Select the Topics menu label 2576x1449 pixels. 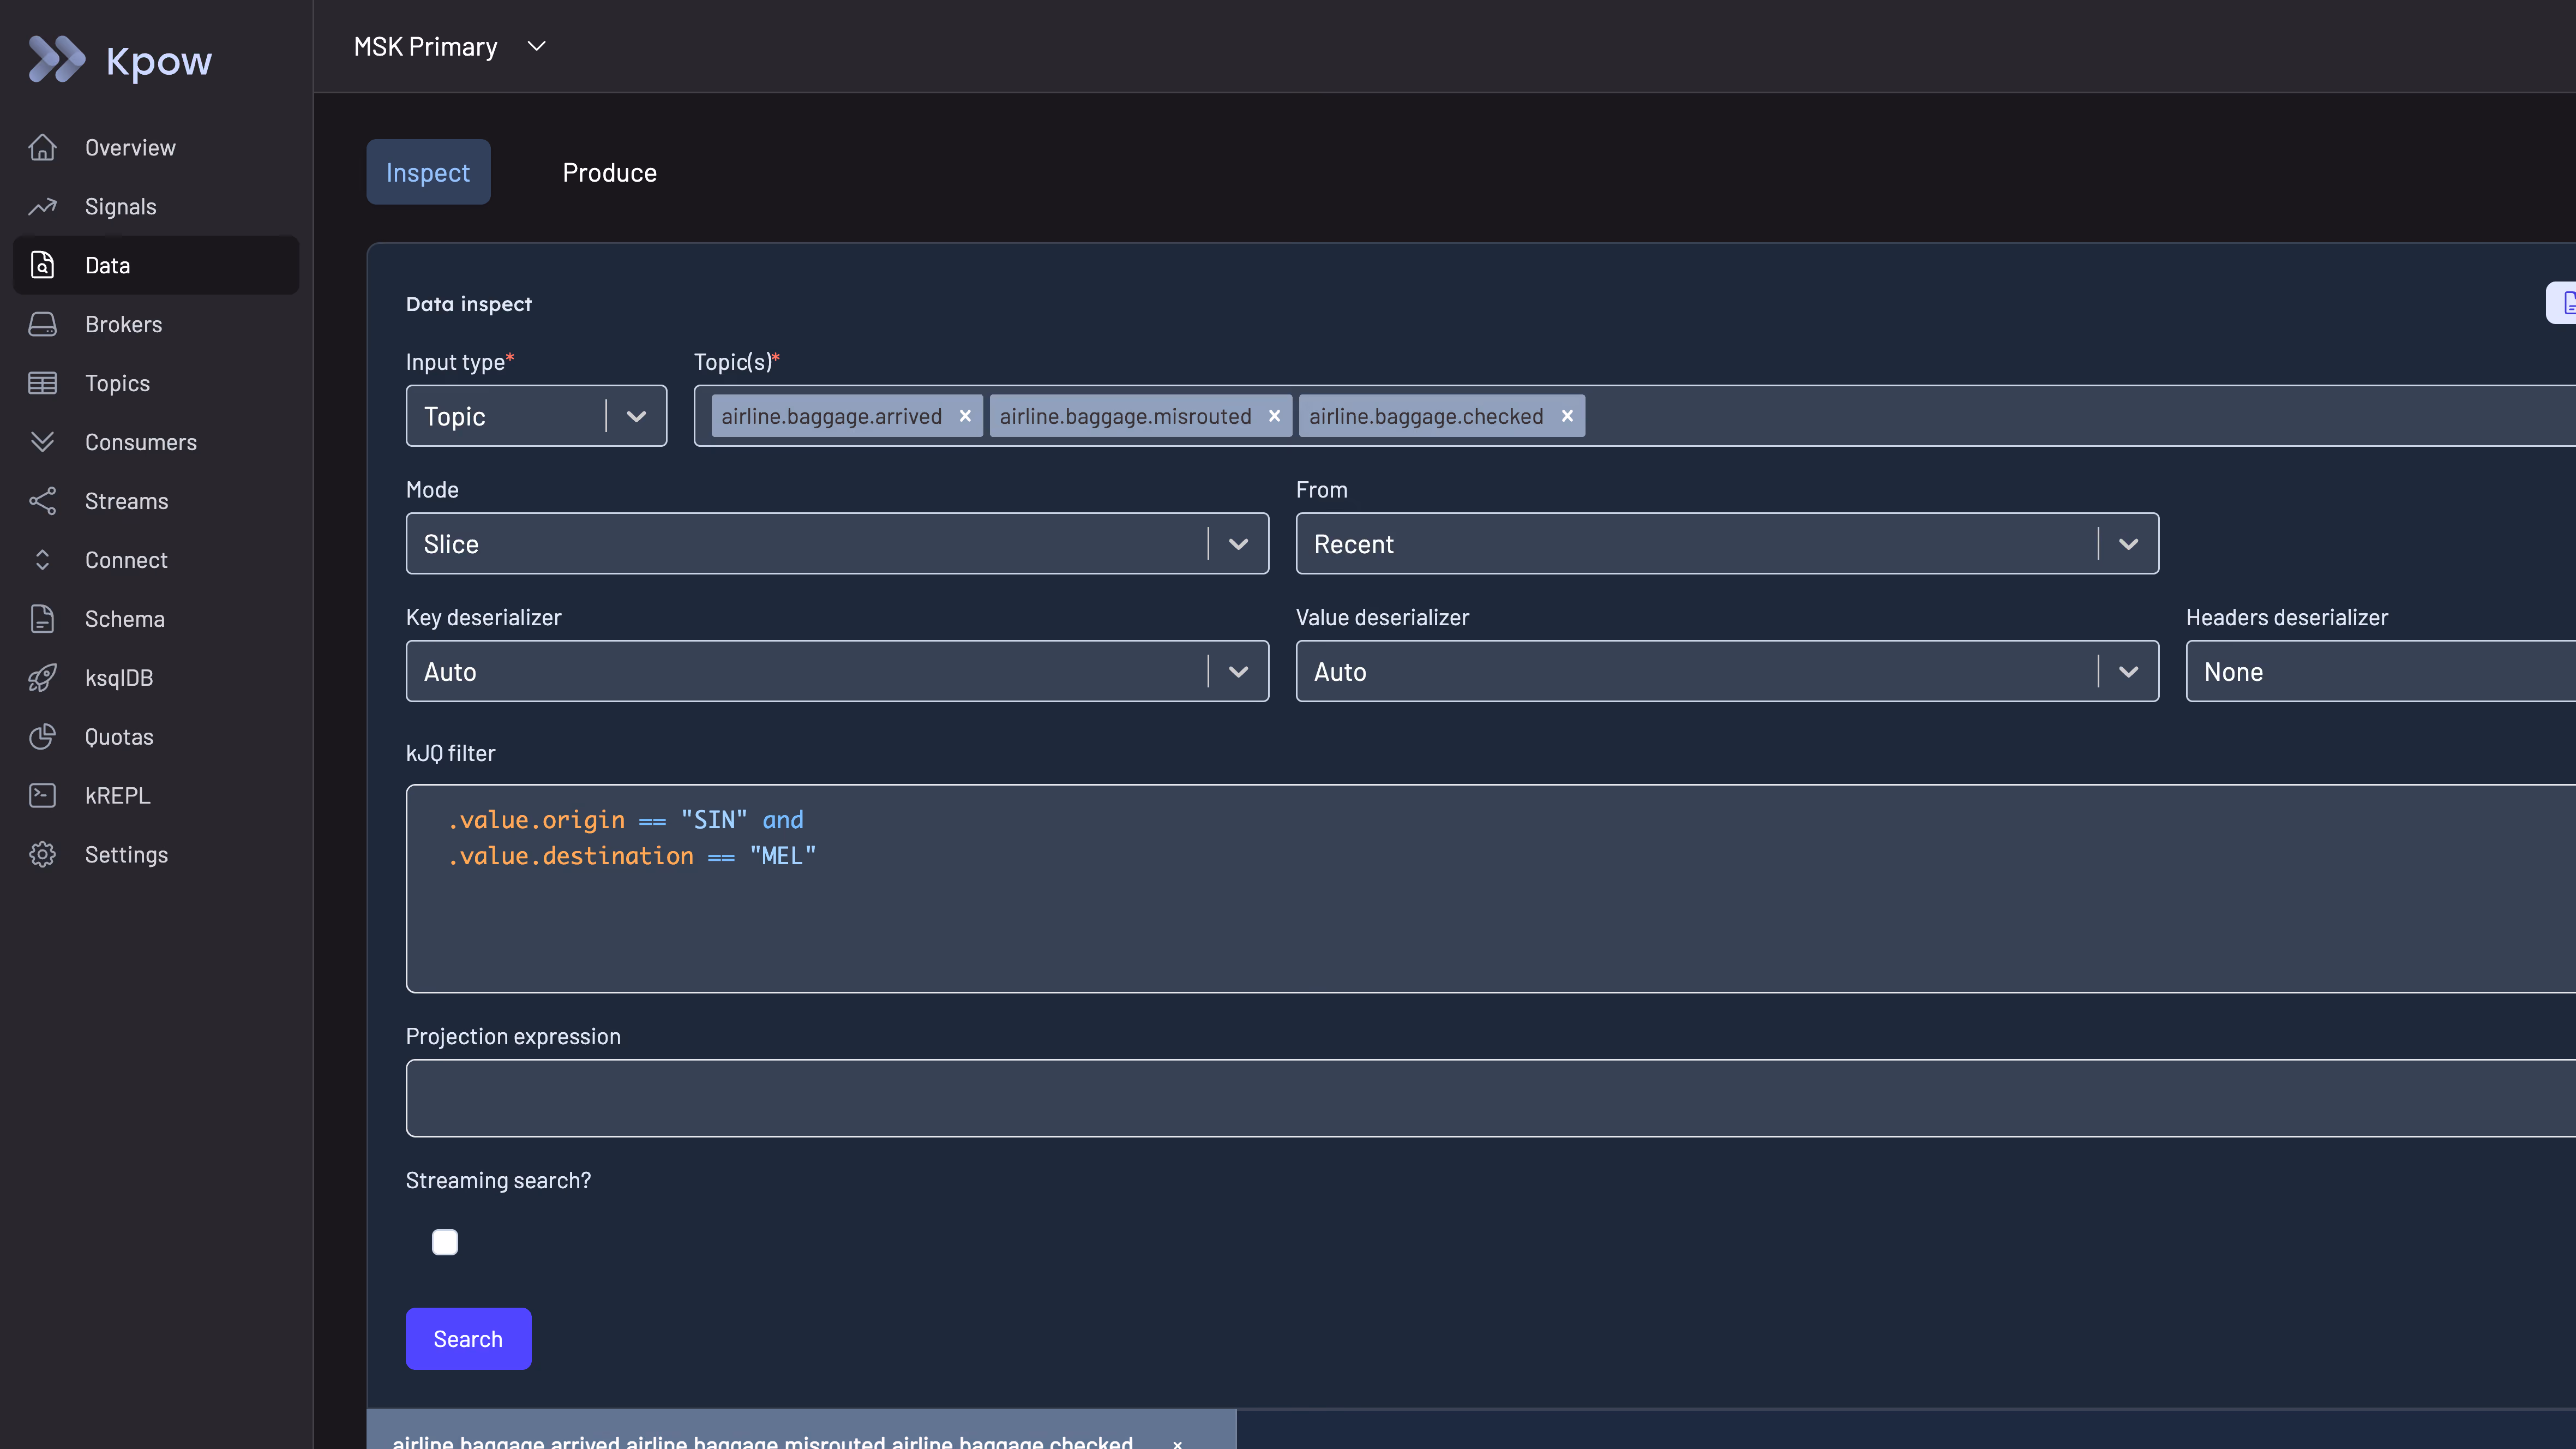117,383
